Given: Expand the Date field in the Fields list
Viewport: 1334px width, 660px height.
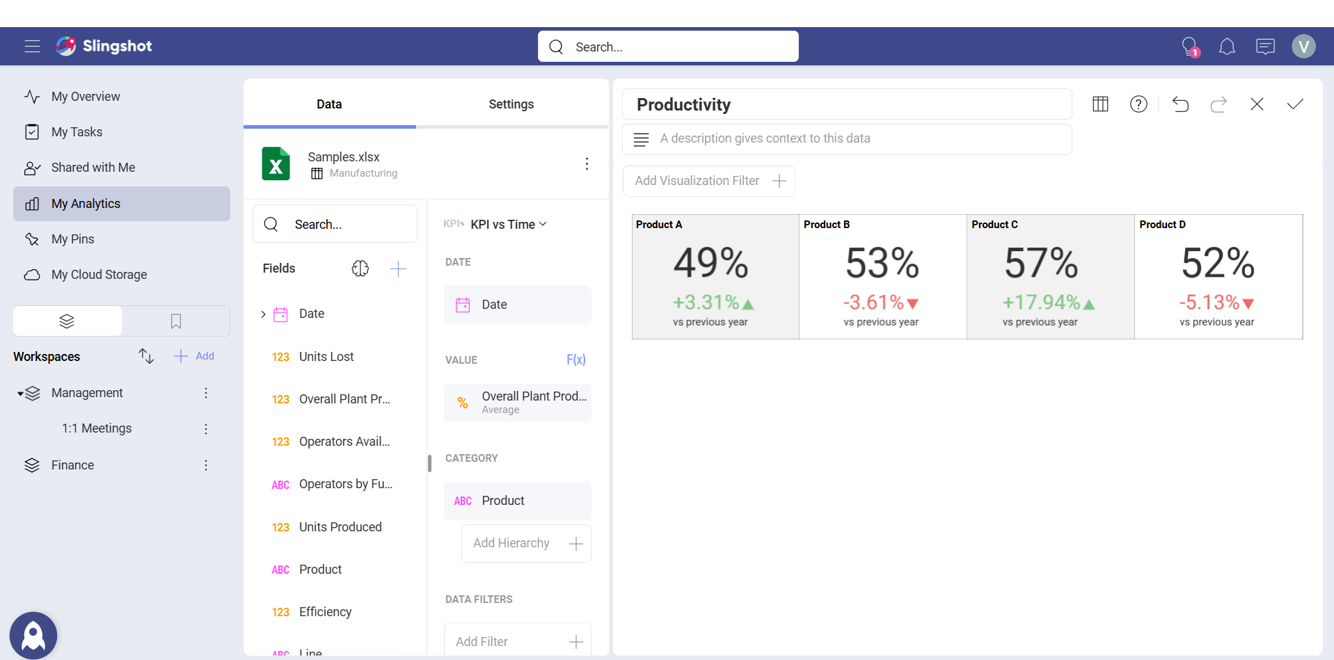Looking at the screenshot, I should click(262, 314).
